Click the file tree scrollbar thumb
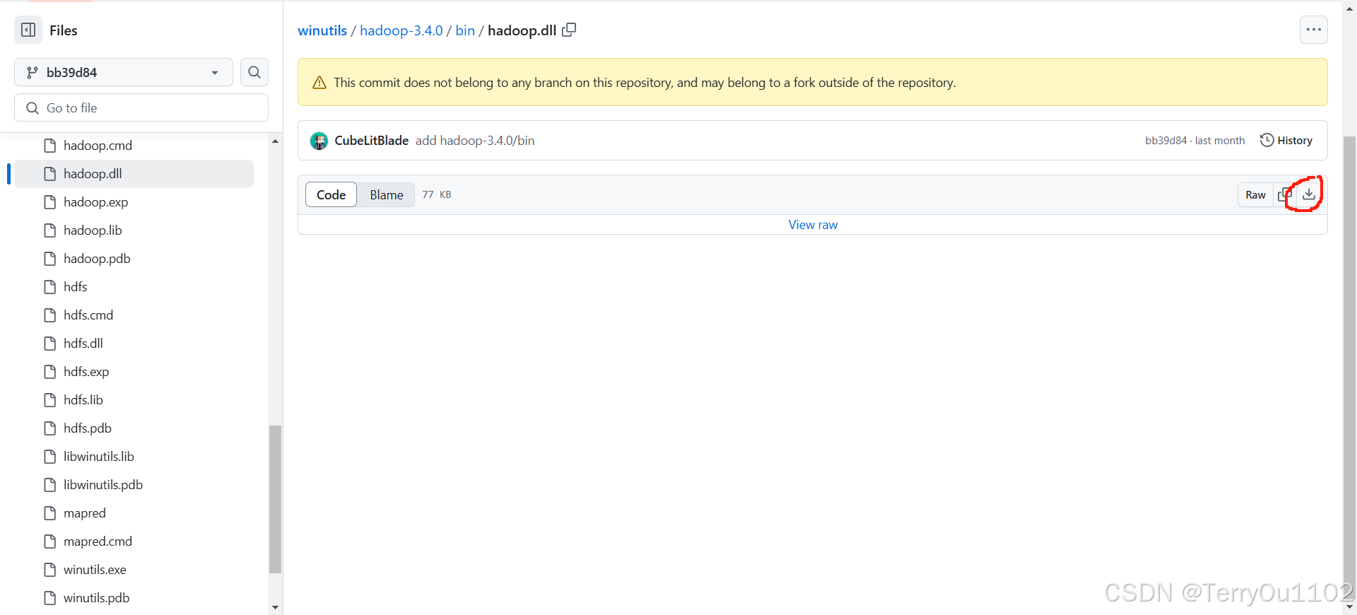Viewport: 1357px width, 615px height. [x=275, y=499]
